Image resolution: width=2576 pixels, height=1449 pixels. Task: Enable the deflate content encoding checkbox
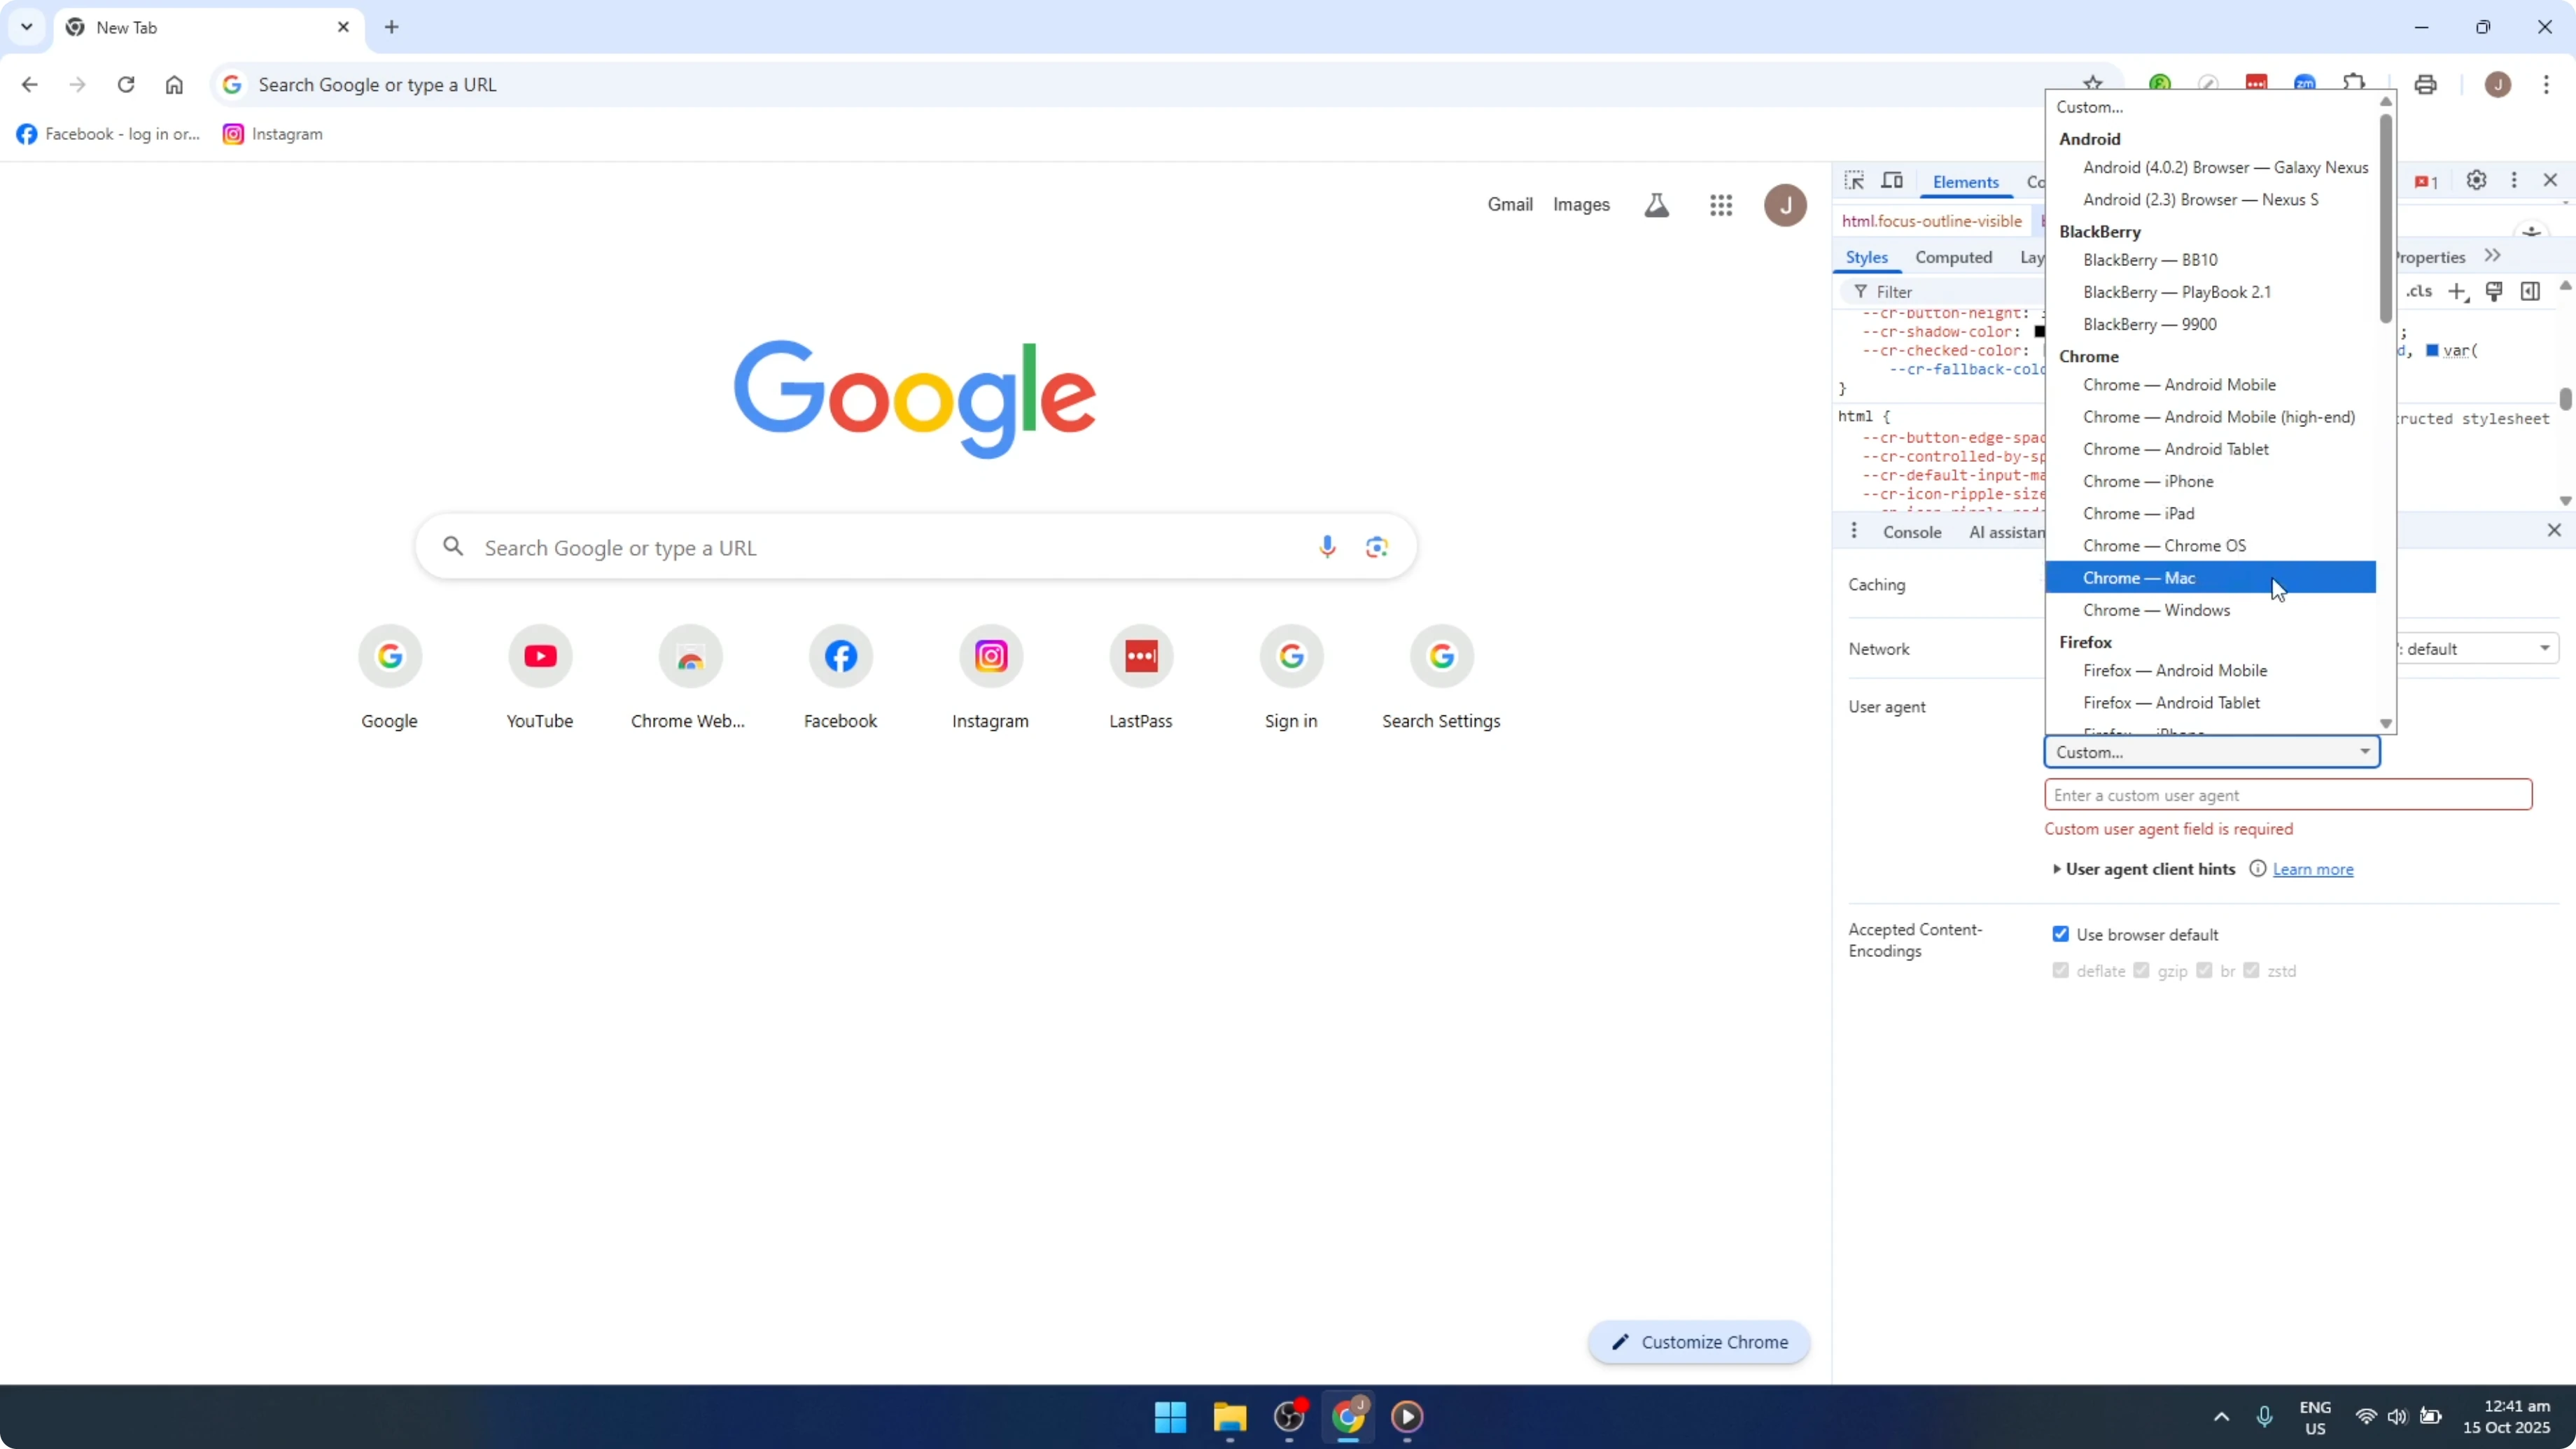[x=2060, y=970]
